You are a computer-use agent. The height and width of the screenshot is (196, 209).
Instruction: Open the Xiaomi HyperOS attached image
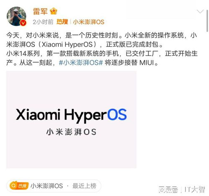coord(71,119)
